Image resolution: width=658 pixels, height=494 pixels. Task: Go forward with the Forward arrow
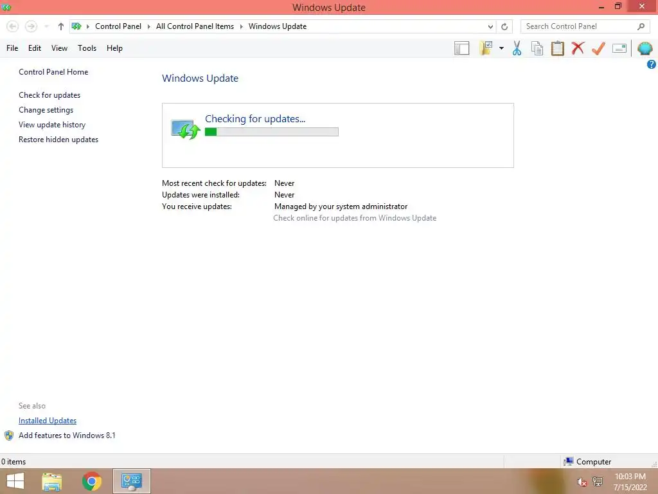point(31,26)
